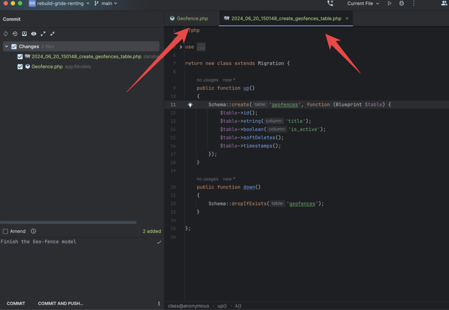Toggle the eye preview icon in Commit toolbar
This screenshot has height=310, width=449.
coord(34,34)
